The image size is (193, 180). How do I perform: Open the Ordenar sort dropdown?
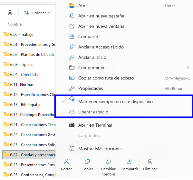click(x=37, y=13)
